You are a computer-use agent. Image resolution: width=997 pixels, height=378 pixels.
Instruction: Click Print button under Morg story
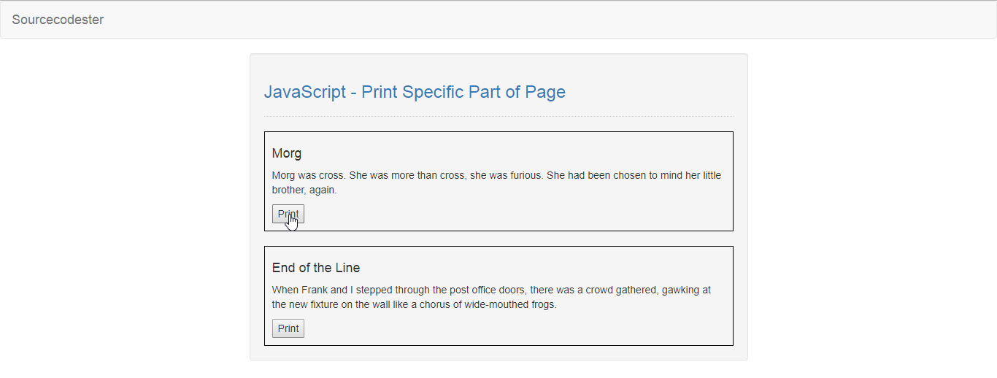coord(288,214)
